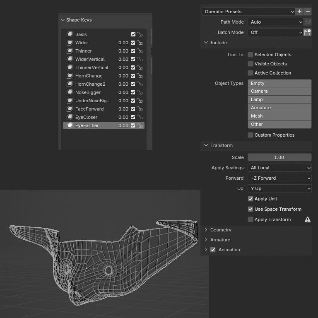Select the WiderVertical shape key row
This screenshot has height=318, width=318.
(104, 59)
